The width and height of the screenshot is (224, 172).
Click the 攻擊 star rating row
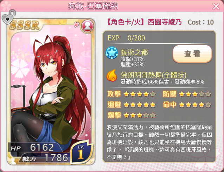pyautogui.click(x=132, y=94)
